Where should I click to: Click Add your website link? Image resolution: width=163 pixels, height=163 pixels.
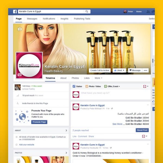27,145
